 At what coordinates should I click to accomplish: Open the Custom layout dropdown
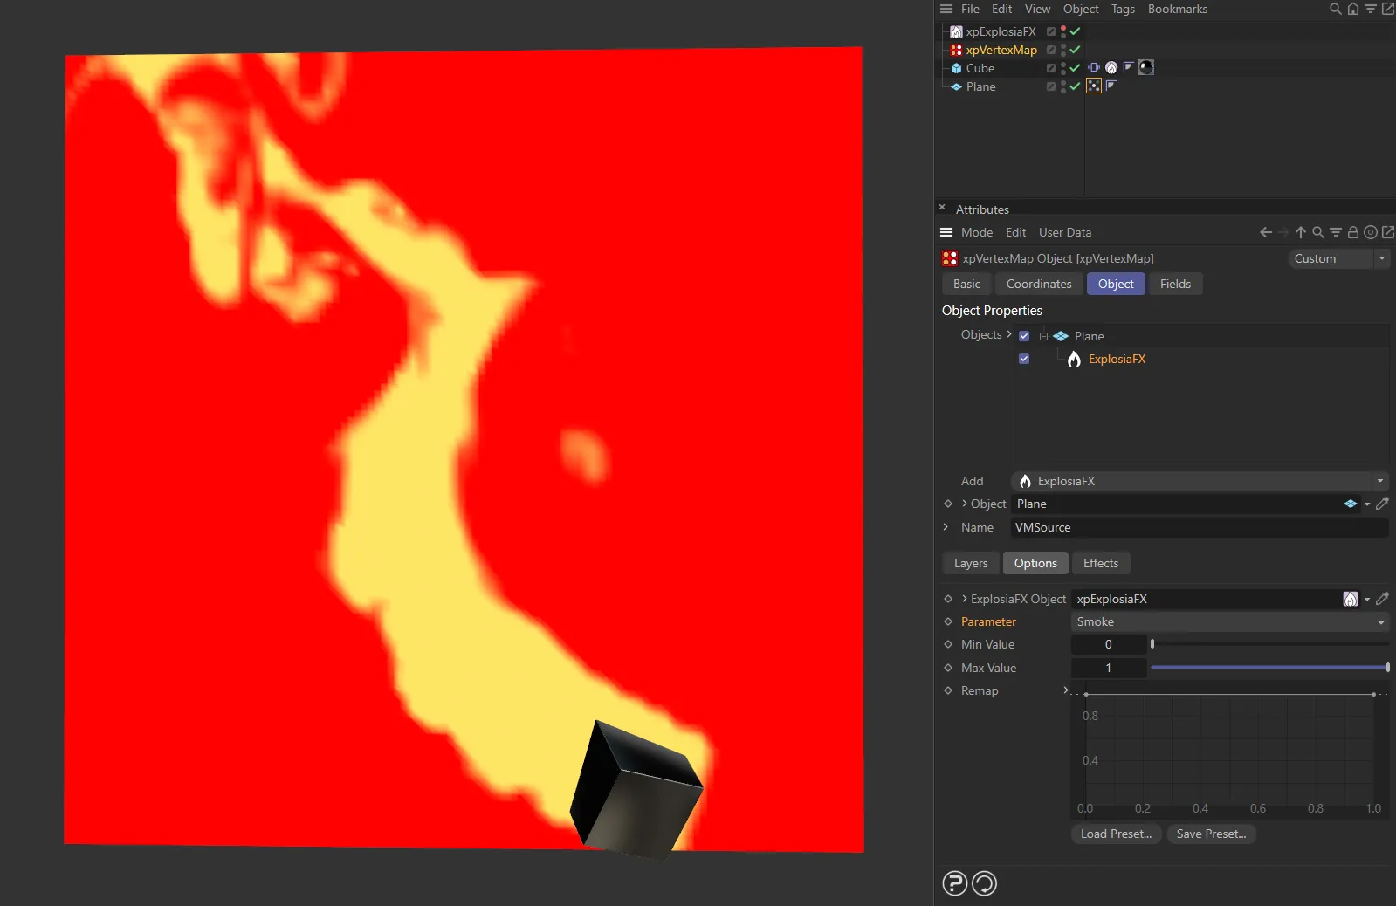(x=1338, y=258)
